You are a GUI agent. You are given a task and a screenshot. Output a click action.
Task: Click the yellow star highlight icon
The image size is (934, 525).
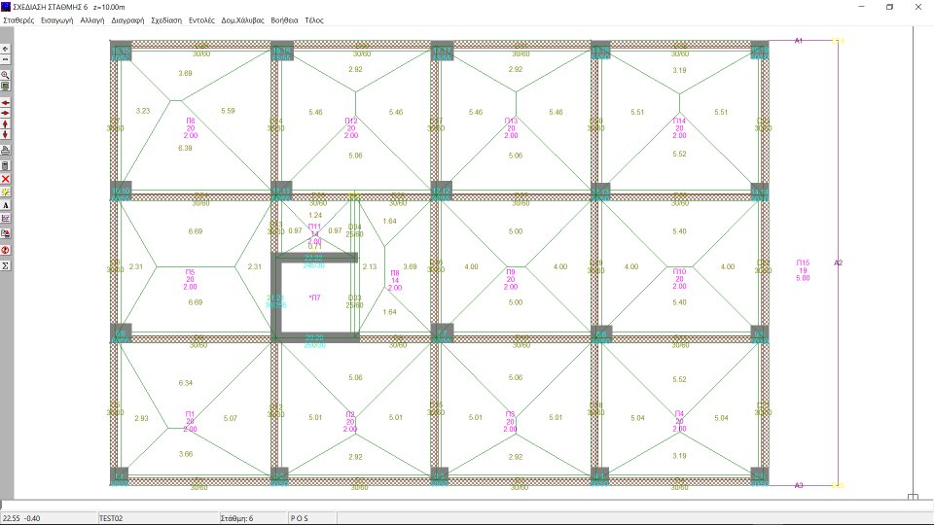click(x=6, y=192)
